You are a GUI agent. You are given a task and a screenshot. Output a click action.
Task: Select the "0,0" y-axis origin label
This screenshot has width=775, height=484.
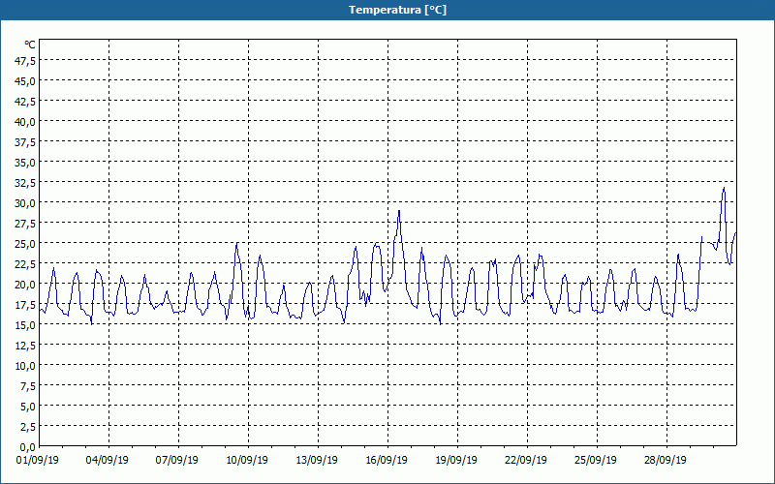tap(27, 447)
